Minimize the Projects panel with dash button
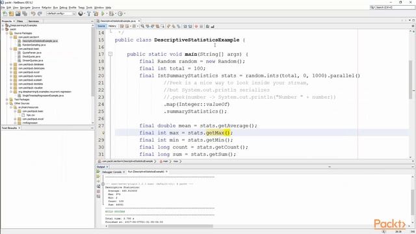The width and height of the screenshot is (416, 234). [x=92, y=21]
